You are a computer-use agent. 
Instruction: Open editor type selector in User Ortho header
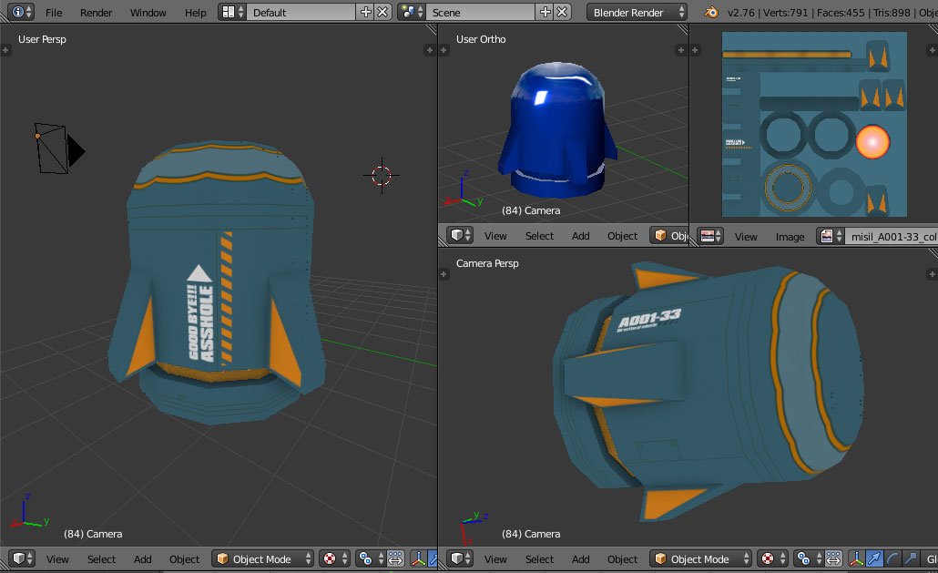click(x=459, y=235)
